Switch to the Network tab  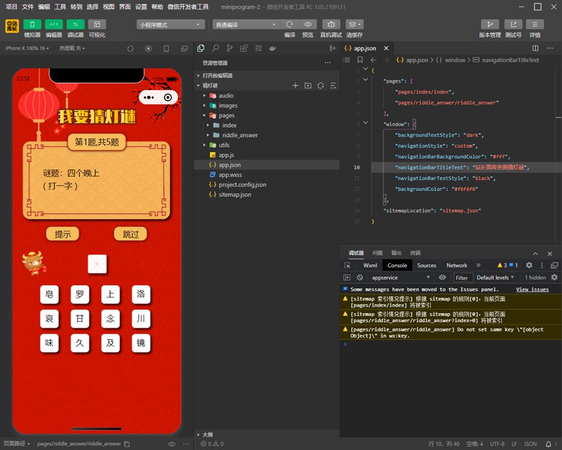pos(456,265)
